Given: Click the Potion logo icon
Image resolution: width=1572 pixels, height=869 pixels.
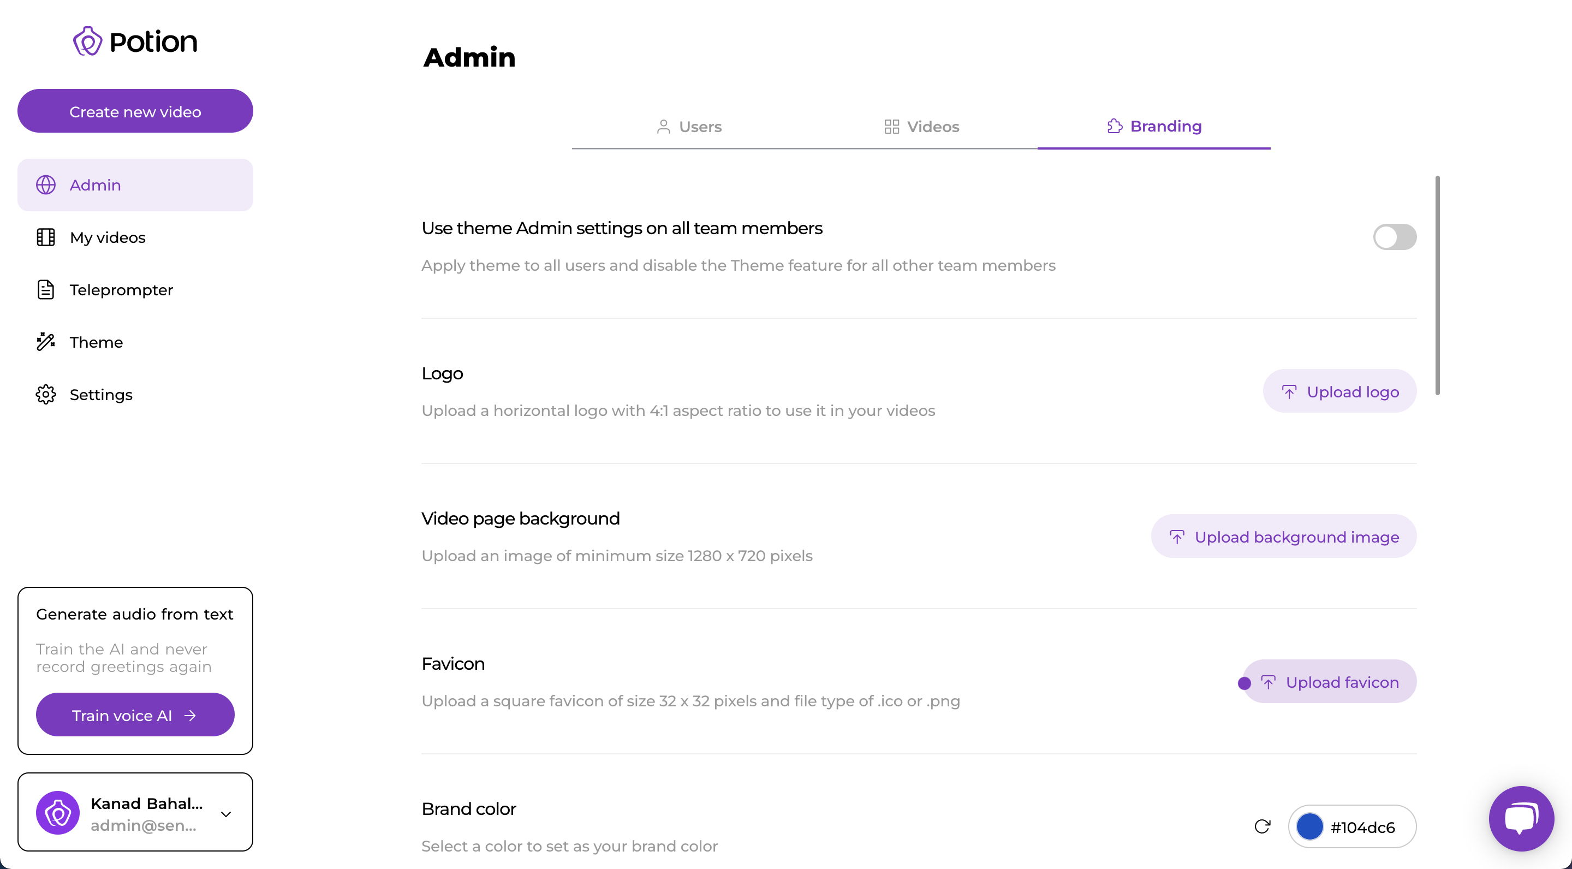Looking at the screenshot, I should pyautogui.click(x=88, y=41).
